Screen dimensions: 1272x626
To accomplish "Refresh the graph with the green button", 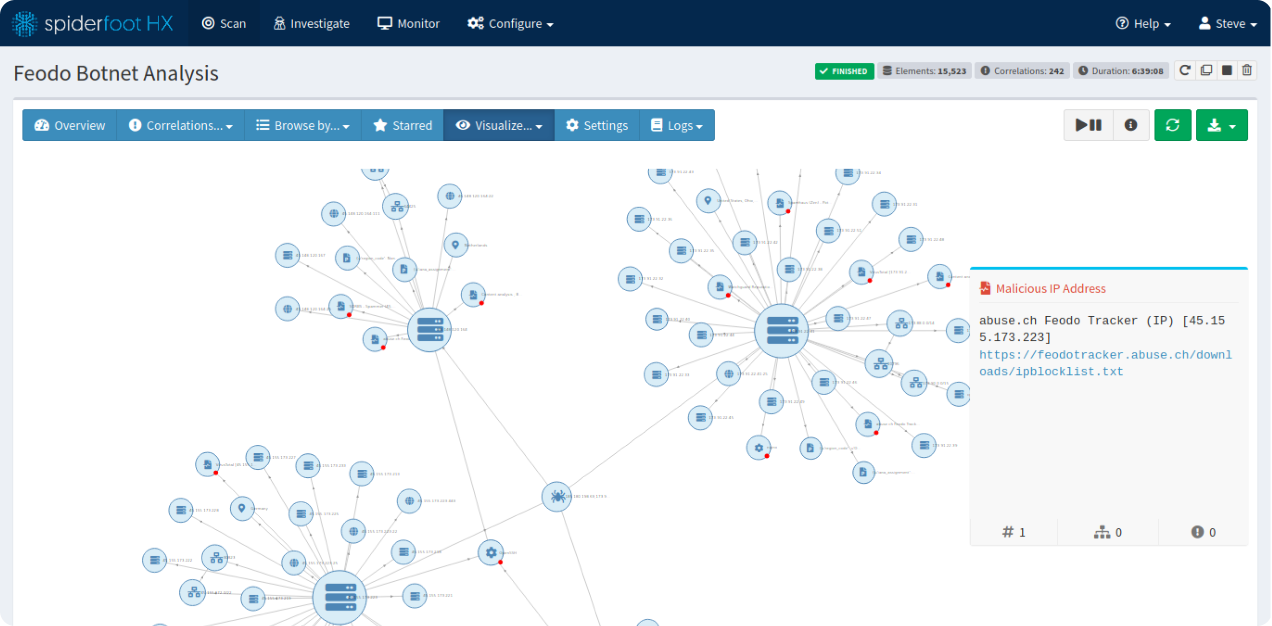I will (x=1173, y=125).
